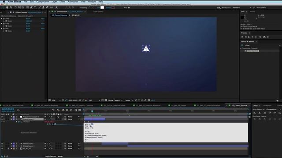Toggle visibility of 02_BG_02 layer
The height and width of the screenshot is (158, 282).
[x=2, y=149]
